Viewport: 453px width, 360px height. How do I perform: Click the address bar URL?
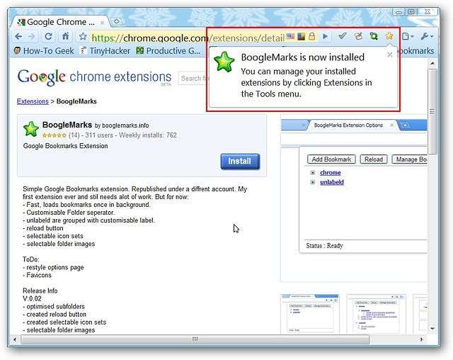[x=188, y=38]
